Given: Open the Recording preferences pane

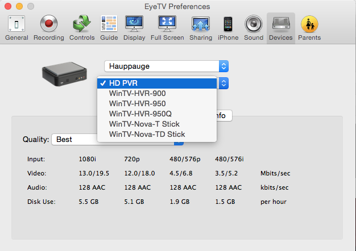Looking at the screenshot, I should coord(49,28).
